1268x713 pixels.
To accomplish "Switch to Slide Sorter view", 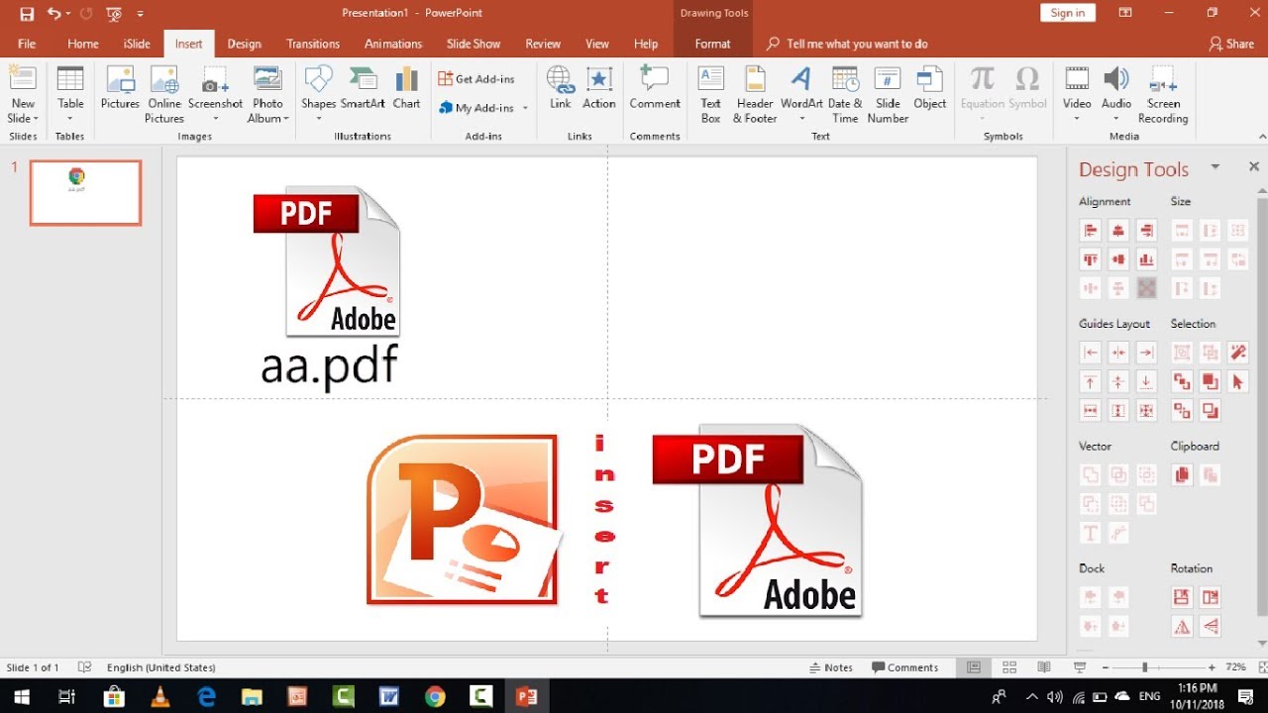I will point(1009,667).
